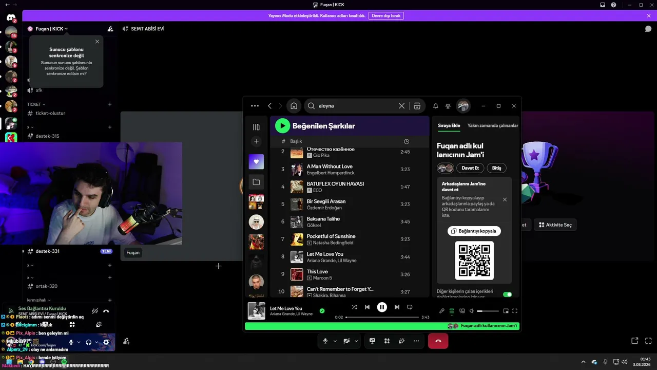This screenshot has width=657, height=370.
Task: Switch to Sıraya Ekle tab
Action: pyautogui.click(x=449, y=125)
